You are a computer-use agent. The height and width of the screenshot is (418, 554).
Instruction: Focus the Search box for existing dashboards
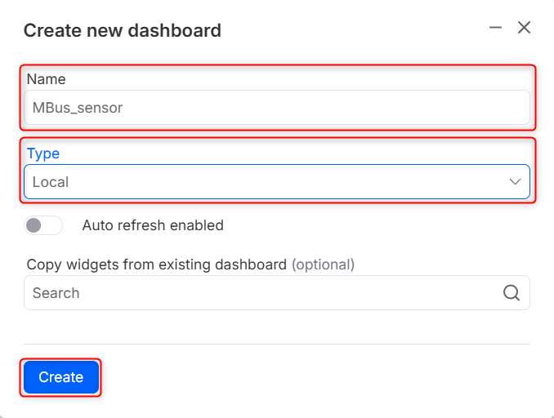261,293
